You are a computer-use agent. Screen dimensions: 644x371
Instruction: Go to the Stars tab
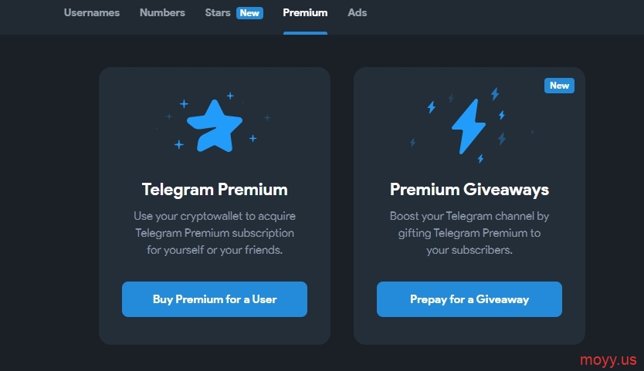click(x=218, y=12)
